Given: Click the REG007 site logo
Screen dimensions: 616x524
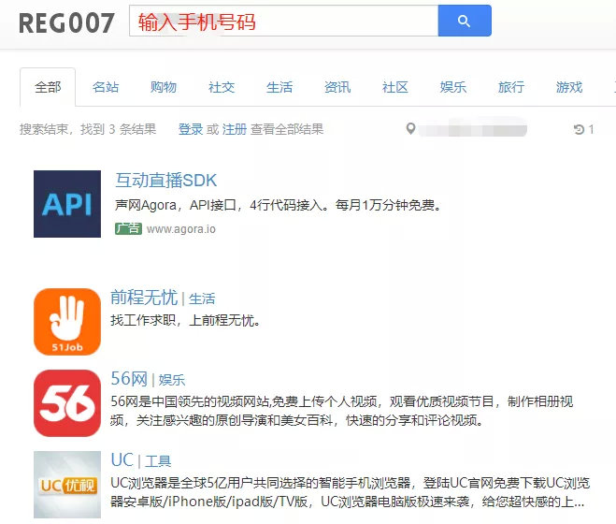Looking at the screenshot, I should [66, 22].
